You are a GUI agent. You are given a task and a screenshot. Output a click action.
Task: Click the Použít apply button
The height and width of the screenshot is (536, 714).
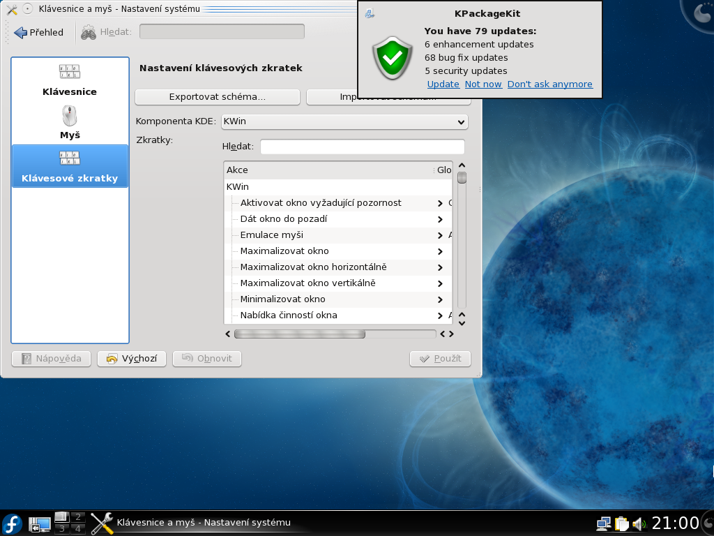[440, 359]
